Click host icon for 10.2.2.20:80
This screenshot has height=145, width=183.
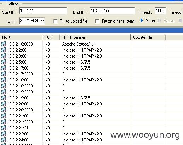click(3, 104)
